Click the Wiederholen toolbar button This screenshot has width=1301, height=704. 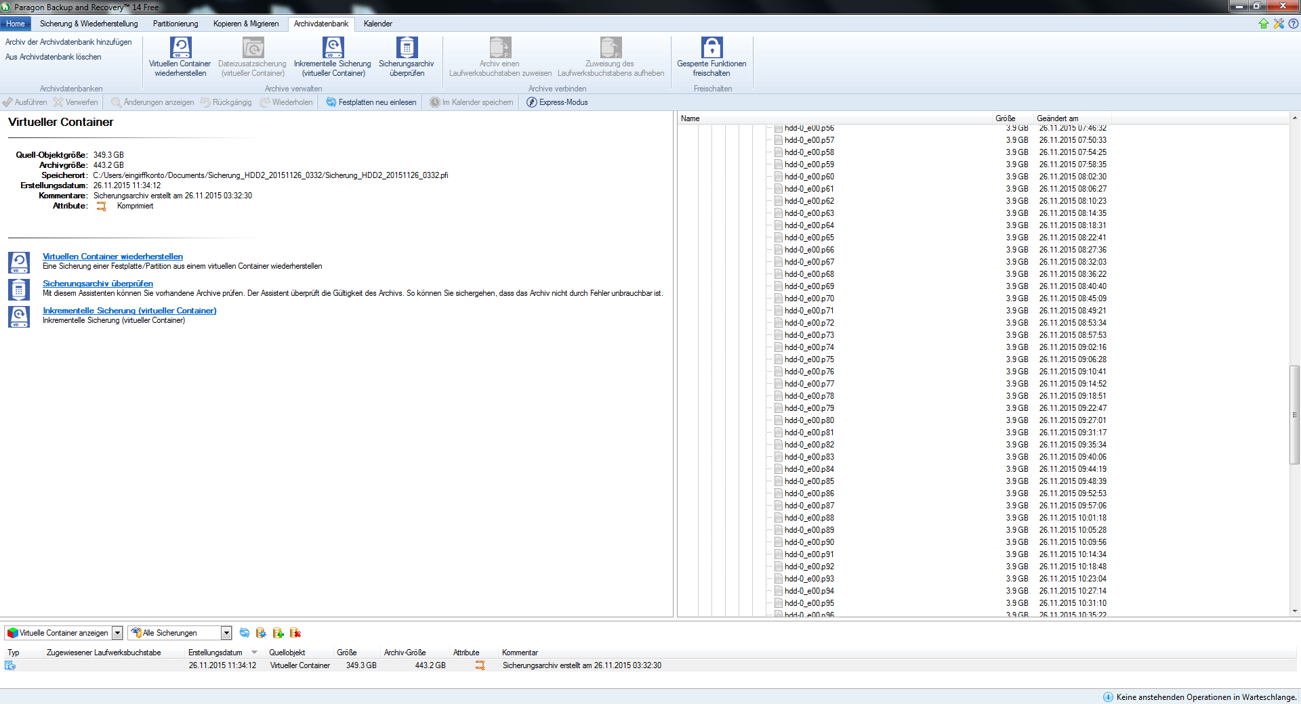tap(286, 102)
